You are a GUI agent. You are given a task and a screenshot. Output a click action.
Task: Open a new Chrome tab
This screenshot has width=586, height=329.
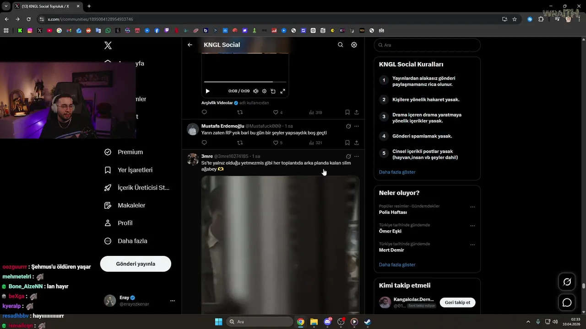[89, 6]
